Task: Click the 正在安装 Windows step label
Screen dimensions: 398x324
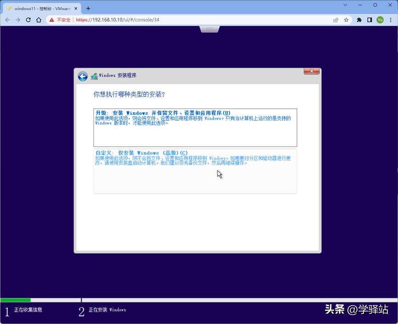Action: (x=107, y=310)
